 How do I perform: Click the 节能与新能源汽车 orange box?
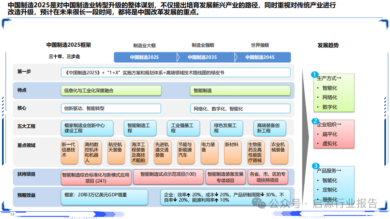point(186,152)
